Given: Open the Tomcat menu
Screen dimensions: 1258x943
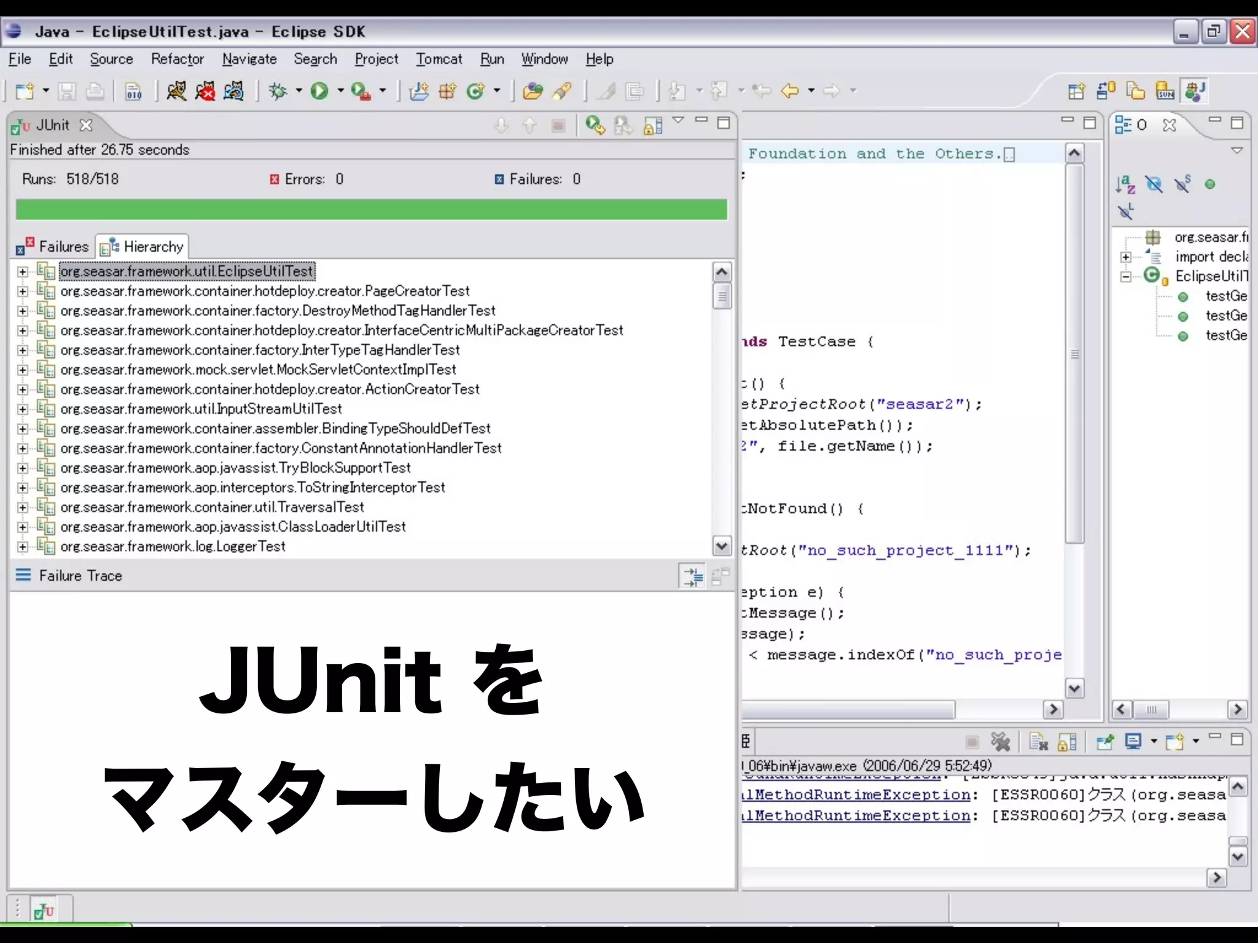Looking at the screenshot, I should tap(439, 59).
